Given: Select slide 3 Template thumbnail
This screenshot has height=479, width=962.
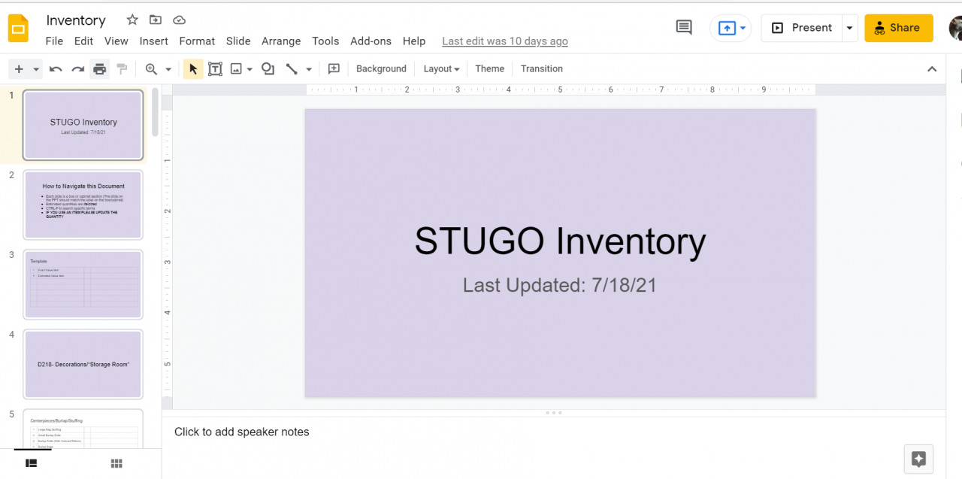Looking at the screenshot, I should [x=83, y=284].
